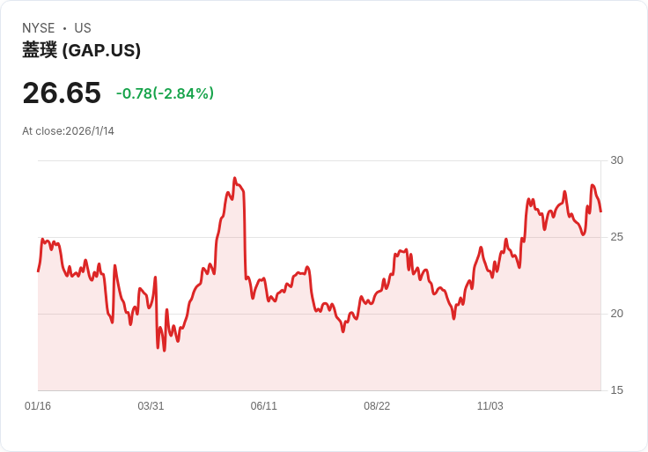Image resolution: width=648 pixels, height=452 pixels.
Task: Click the 26.65 current price
Action: click(62, 93)
